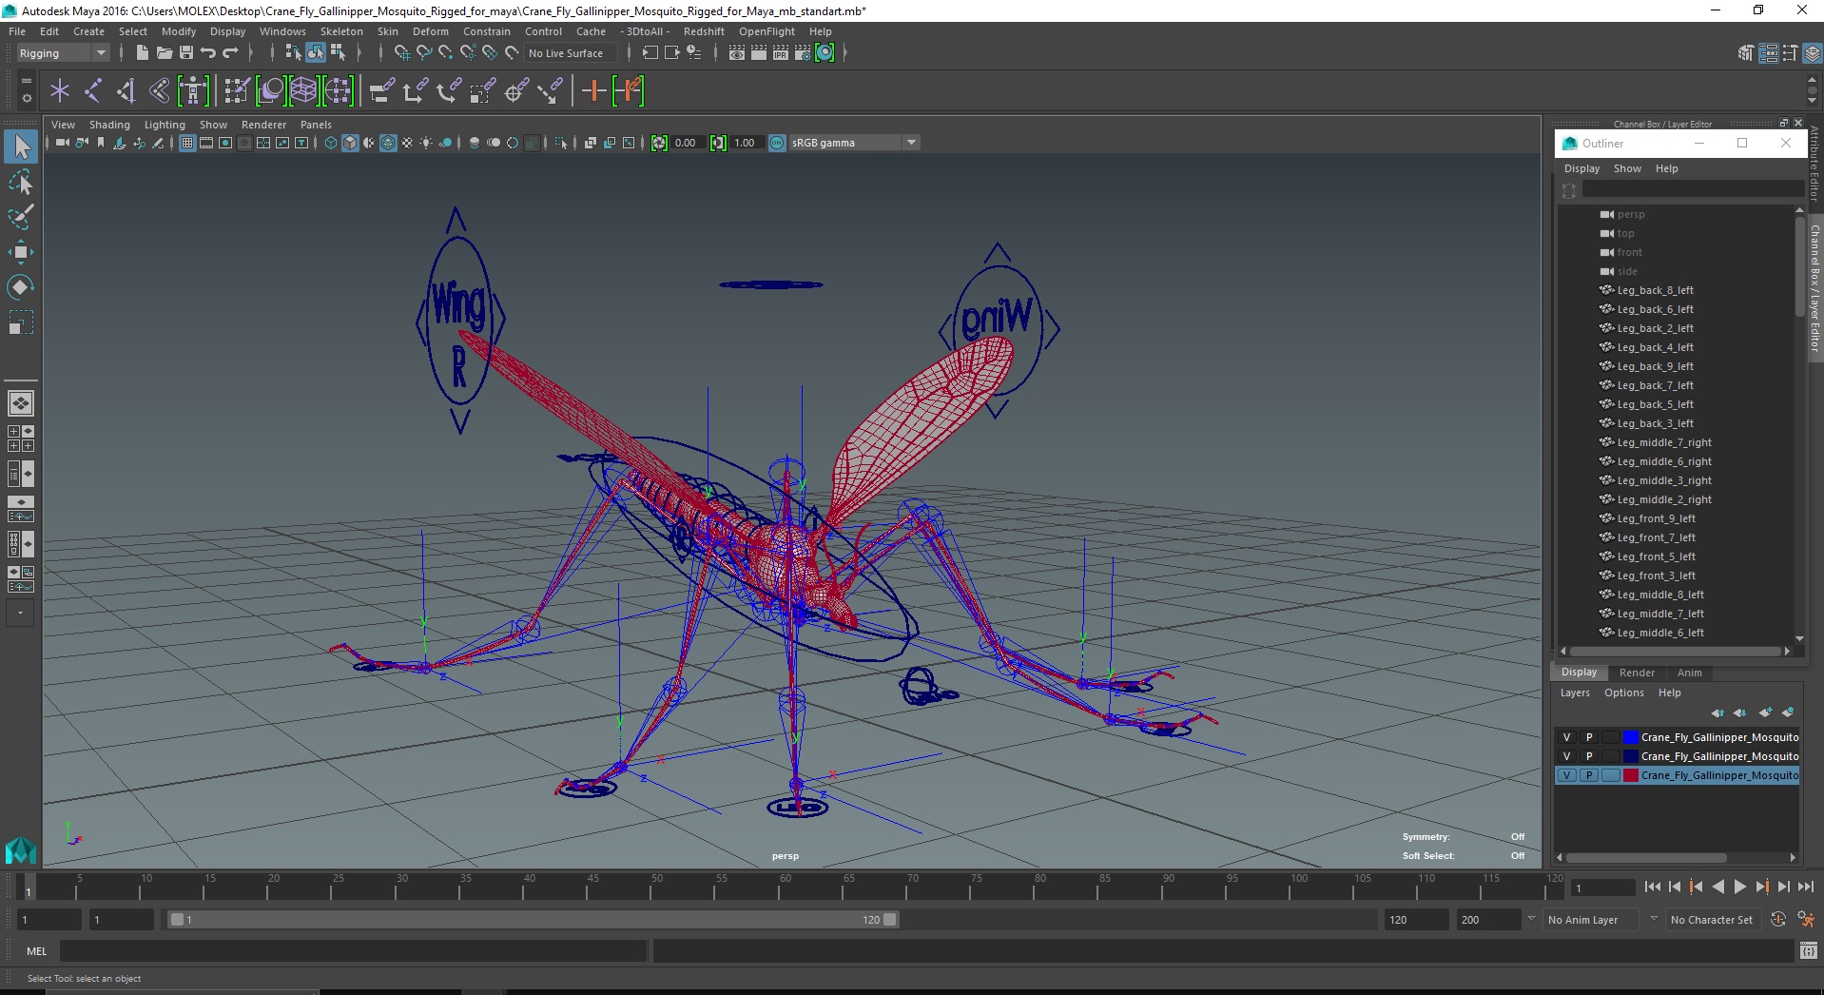Activate the Paint selection tool
The width and height of the screenshot is (1824, 995).
(21, 217)
